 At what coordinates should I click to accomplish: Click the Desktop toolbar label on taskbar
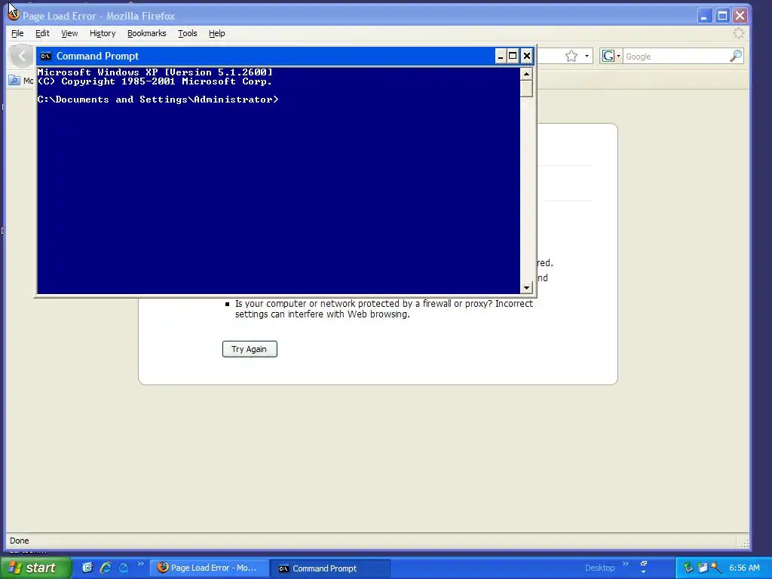point(599,568)
